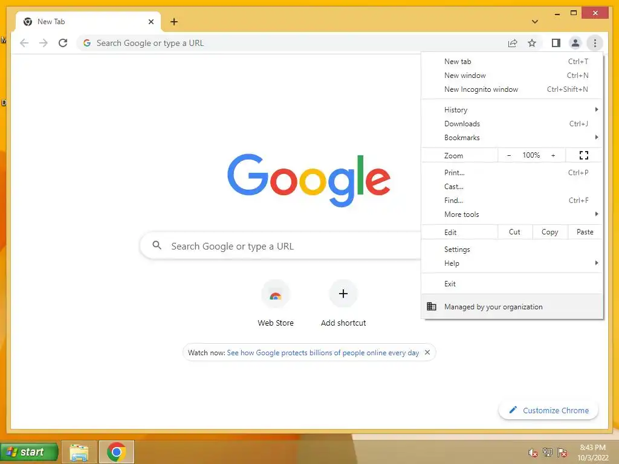
Task: Decrease zoom with minus button
Action: click(x=509, y=155)
